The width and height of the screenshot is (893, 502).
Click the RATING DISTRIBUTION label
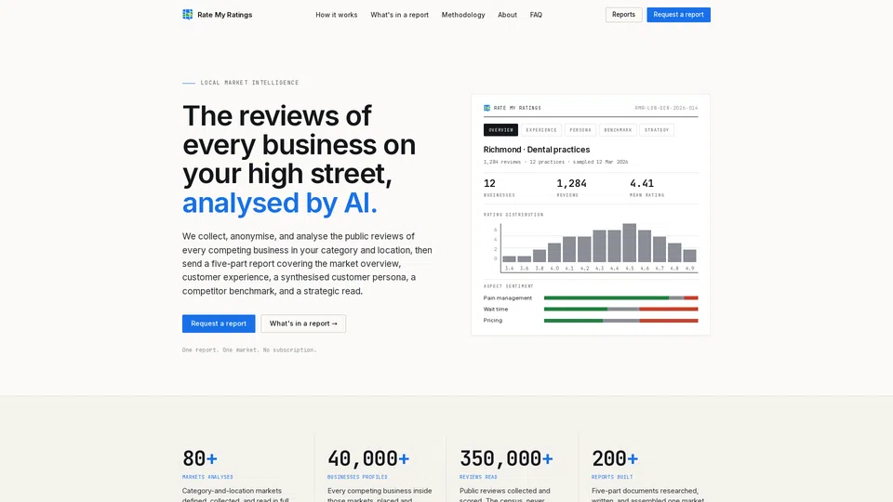[x=513, y=215]
